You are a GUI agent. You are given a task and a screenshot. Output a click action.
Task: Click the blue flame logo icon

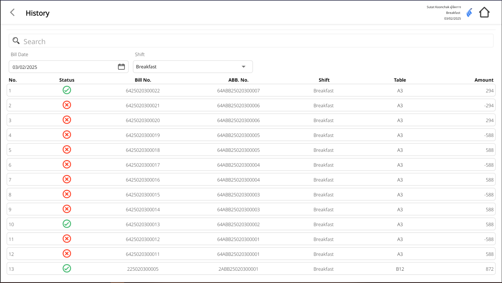(469, 13)
